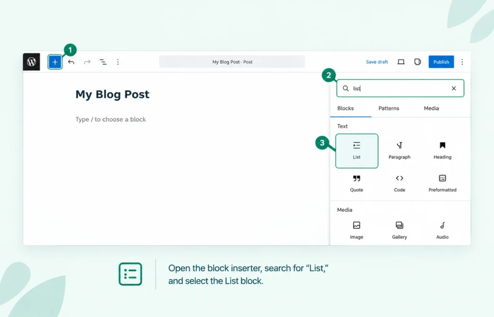494x317 pixels.
Task: Click the search magnifier icon
Action: [345, 88]
